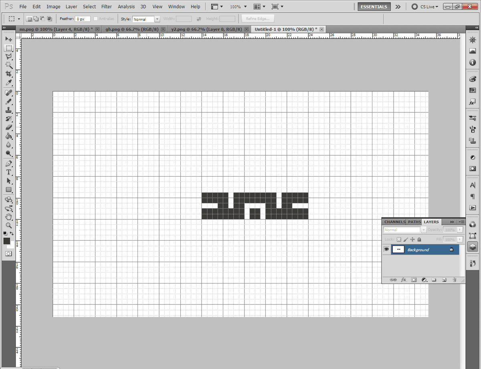Select the Polygonal Lasso tool

8,57
